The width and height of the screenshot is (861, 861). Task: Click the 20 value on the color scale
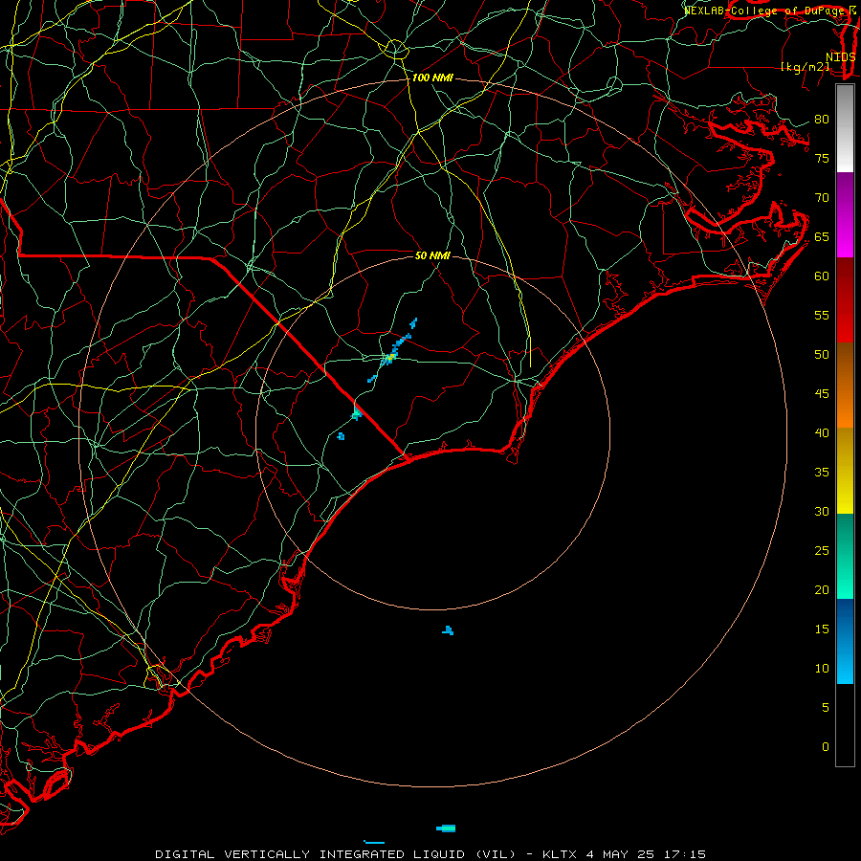pyautogui.click(x=822, y=590)
